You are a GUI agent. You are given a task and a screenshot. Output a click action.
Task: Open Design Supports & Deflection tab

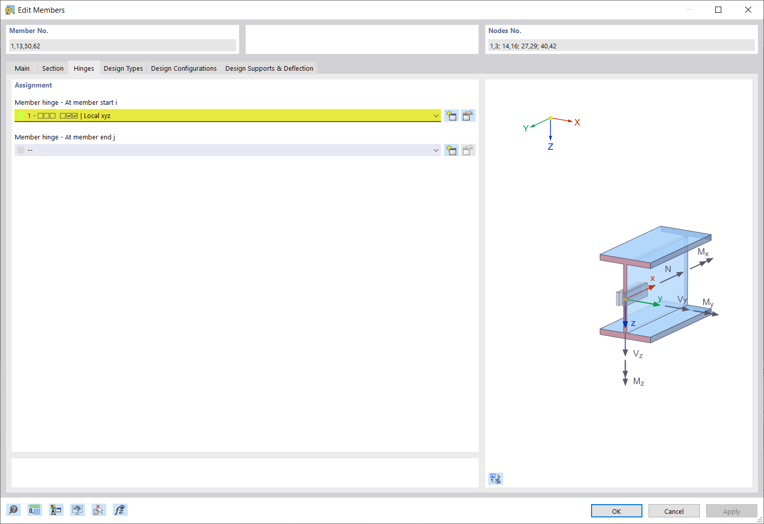point(269,68)
